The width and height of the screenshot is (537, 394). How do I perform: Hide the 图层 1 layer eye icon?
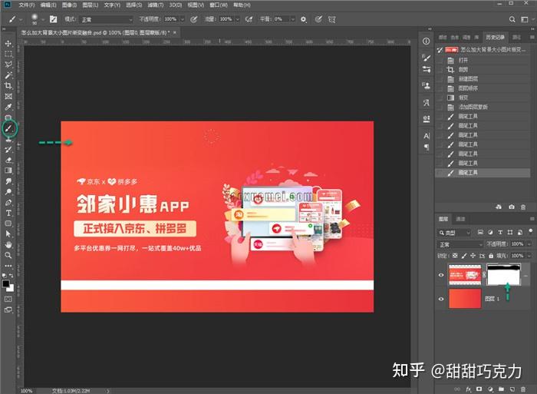[x=441, y=299]
